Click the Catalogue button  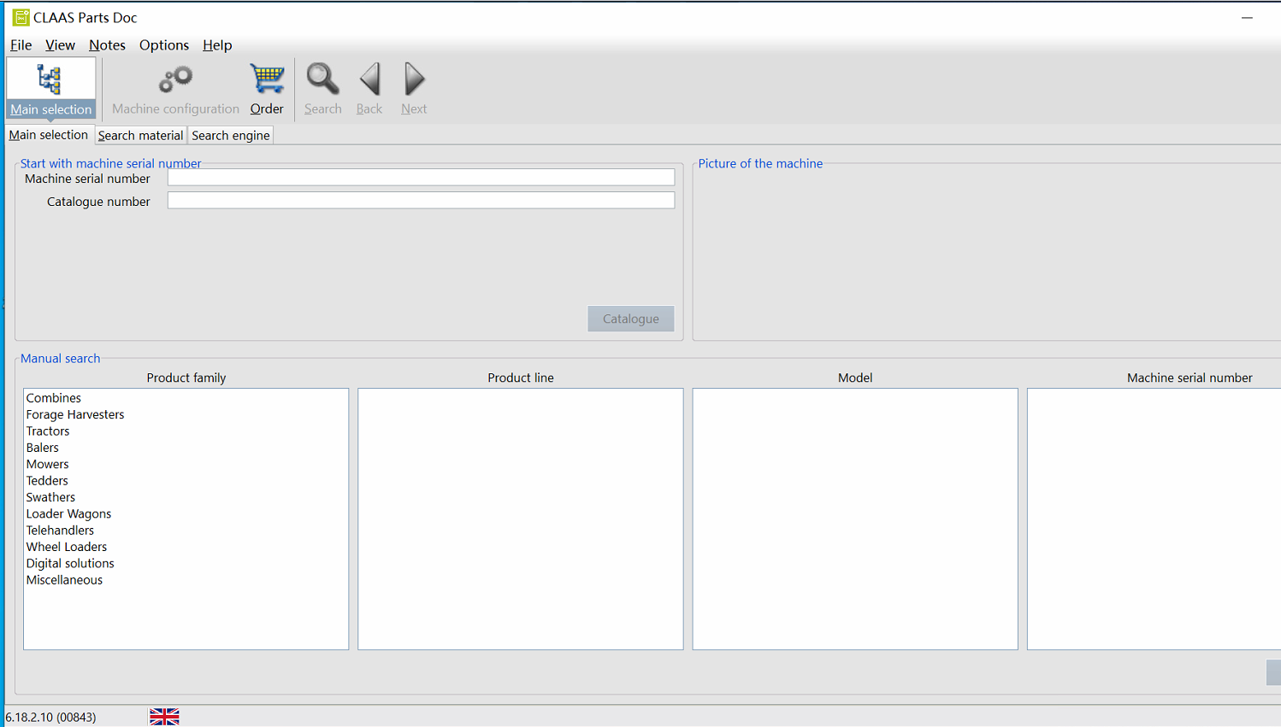coord(631,319)
